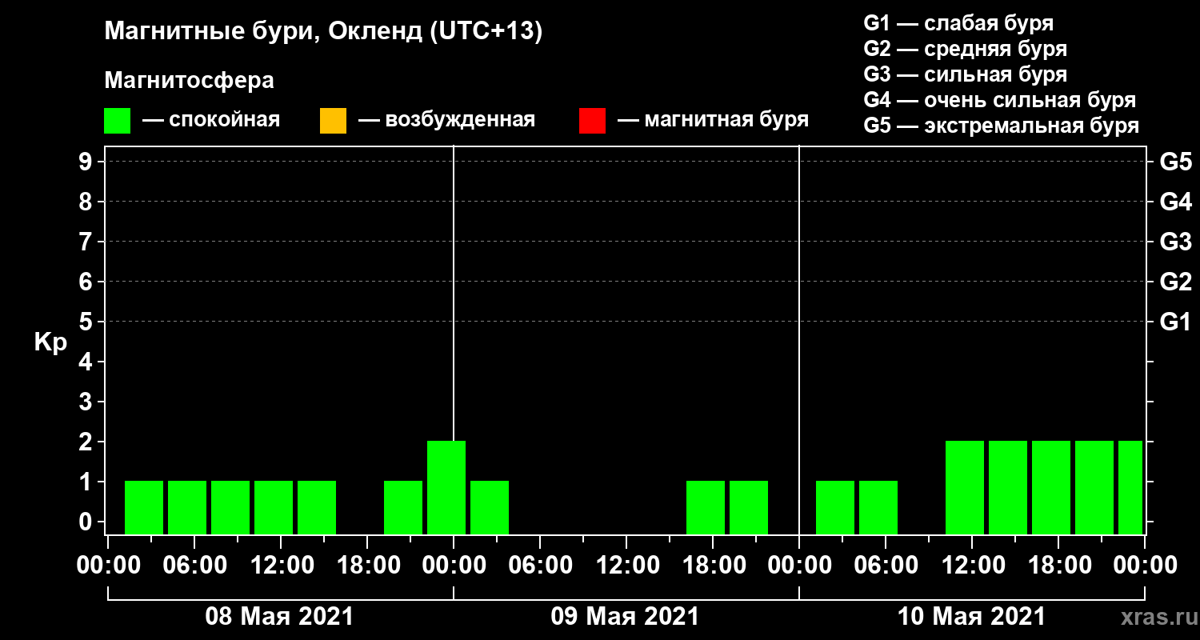Click the red 'магнитная буря' legend swatch

click(x=592, y=121)
